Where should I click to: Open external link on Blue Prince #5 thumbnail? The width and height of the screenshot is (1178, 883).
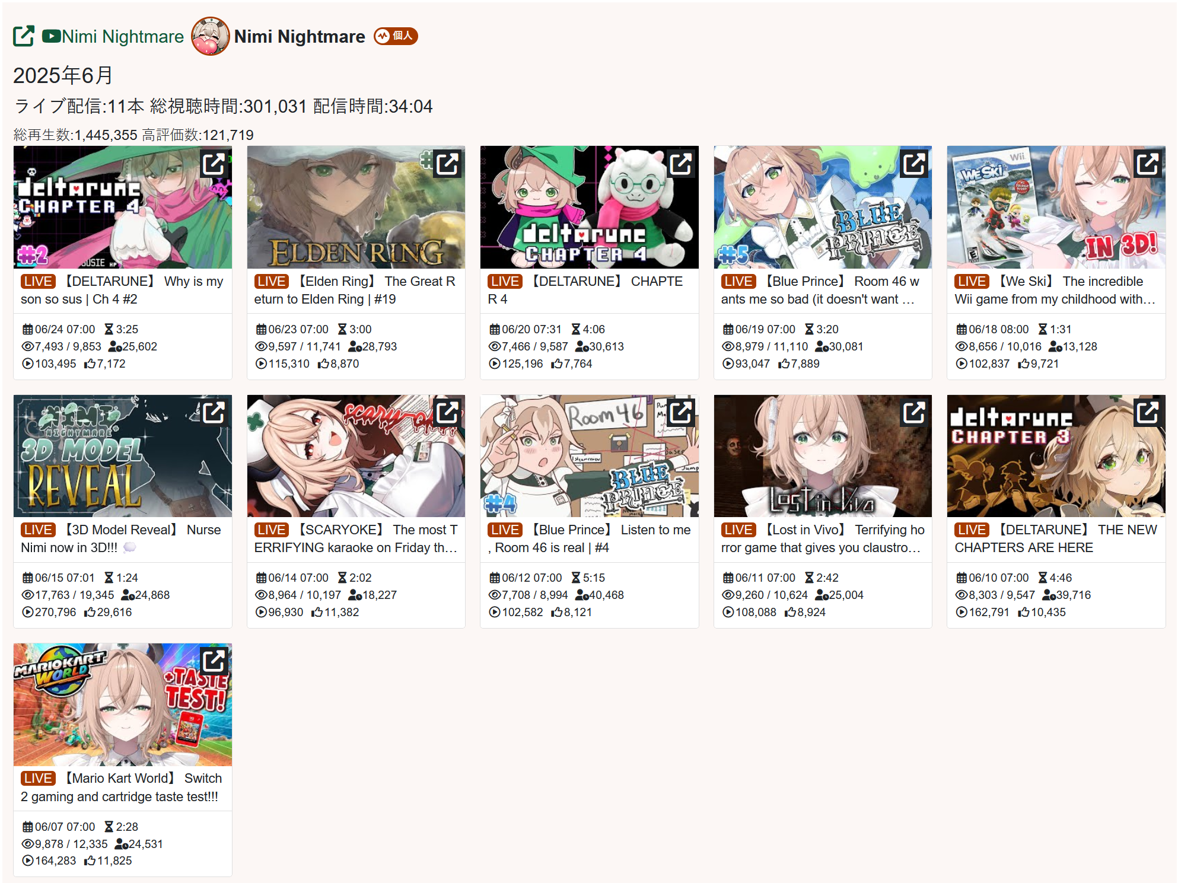click(914, 164)
